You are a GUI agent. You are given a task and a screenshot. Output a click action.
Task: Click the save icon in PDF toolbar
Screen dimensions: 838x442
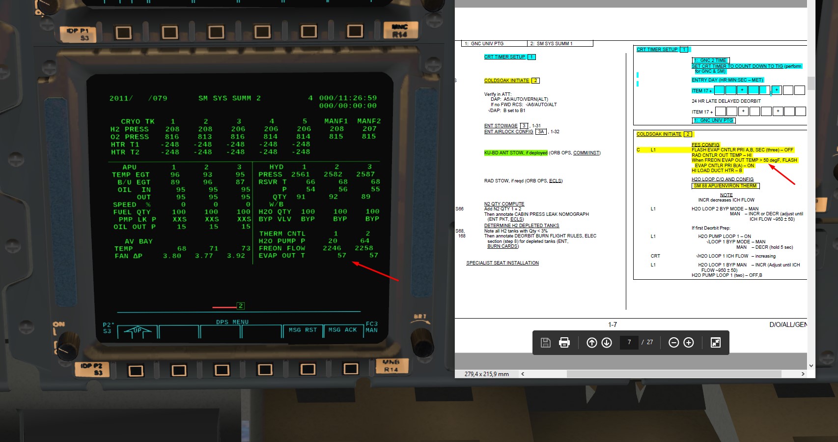pos(545,343)
